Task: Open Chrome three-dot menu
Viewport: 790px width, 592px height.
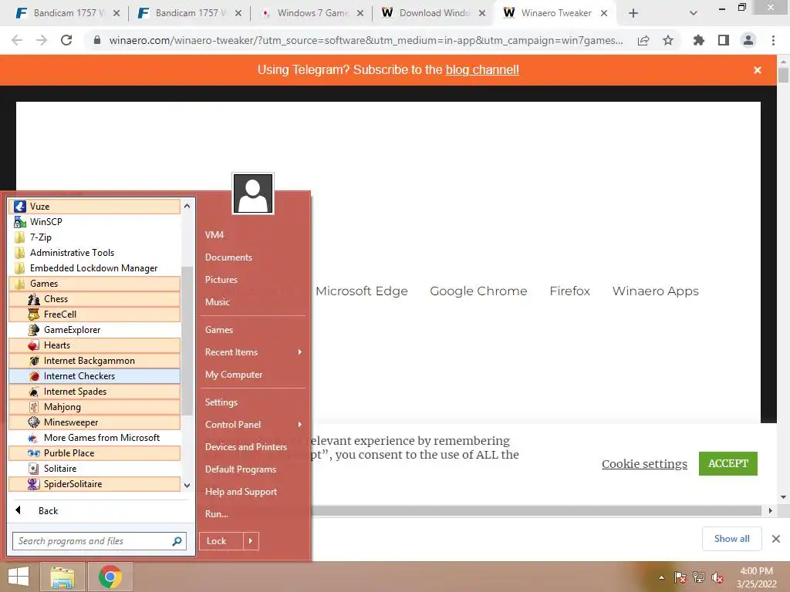Action: point(773,40)
